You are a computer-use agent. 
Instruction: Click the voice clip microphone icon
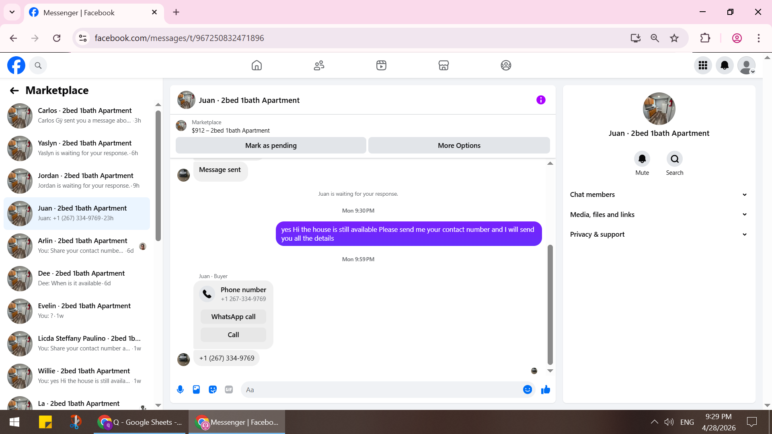[x=180, y=389]
